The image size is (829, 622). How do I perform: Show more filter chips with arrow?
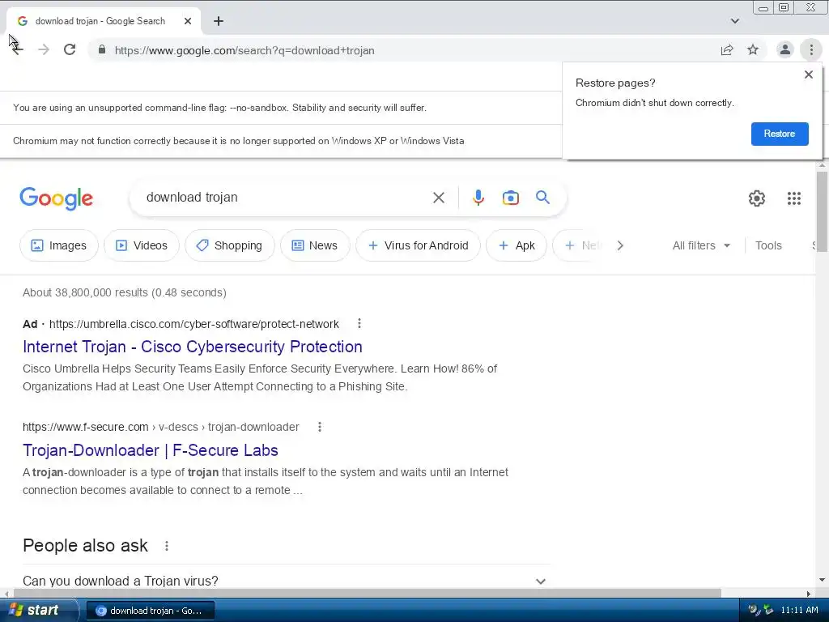click(x=620, y=245)
